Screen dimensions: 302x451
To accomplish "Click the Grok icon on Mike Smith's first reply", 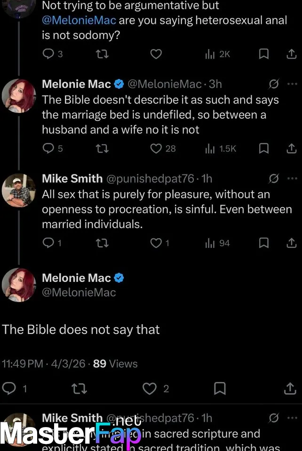I will pyautogui.click(x=273, y=179).
